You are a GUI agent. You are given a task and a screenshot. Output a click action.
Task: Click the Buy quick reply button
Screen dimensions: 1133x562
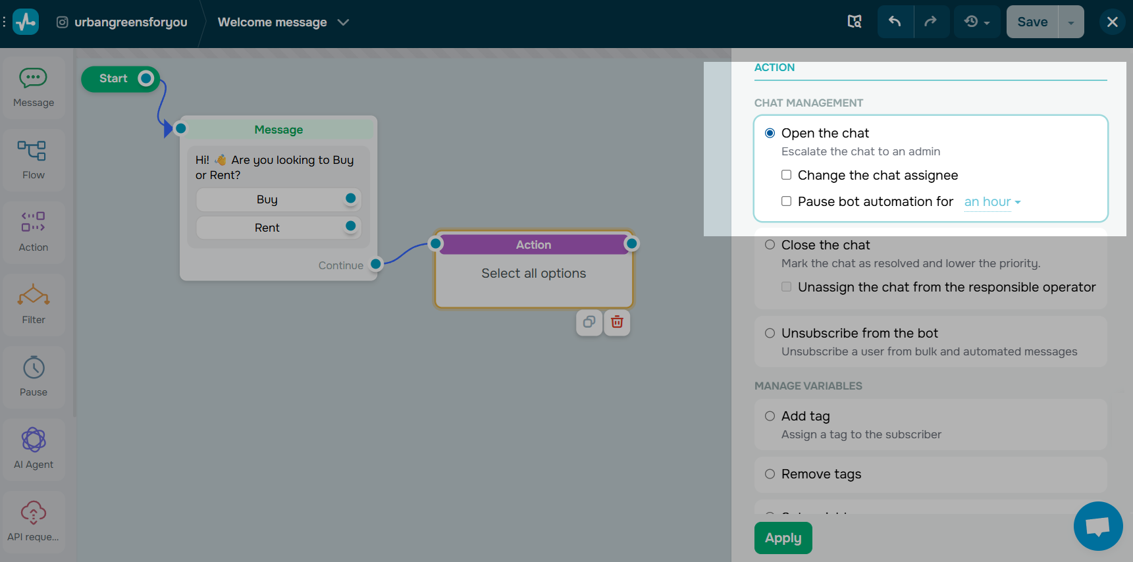click(x=267, y=199)
